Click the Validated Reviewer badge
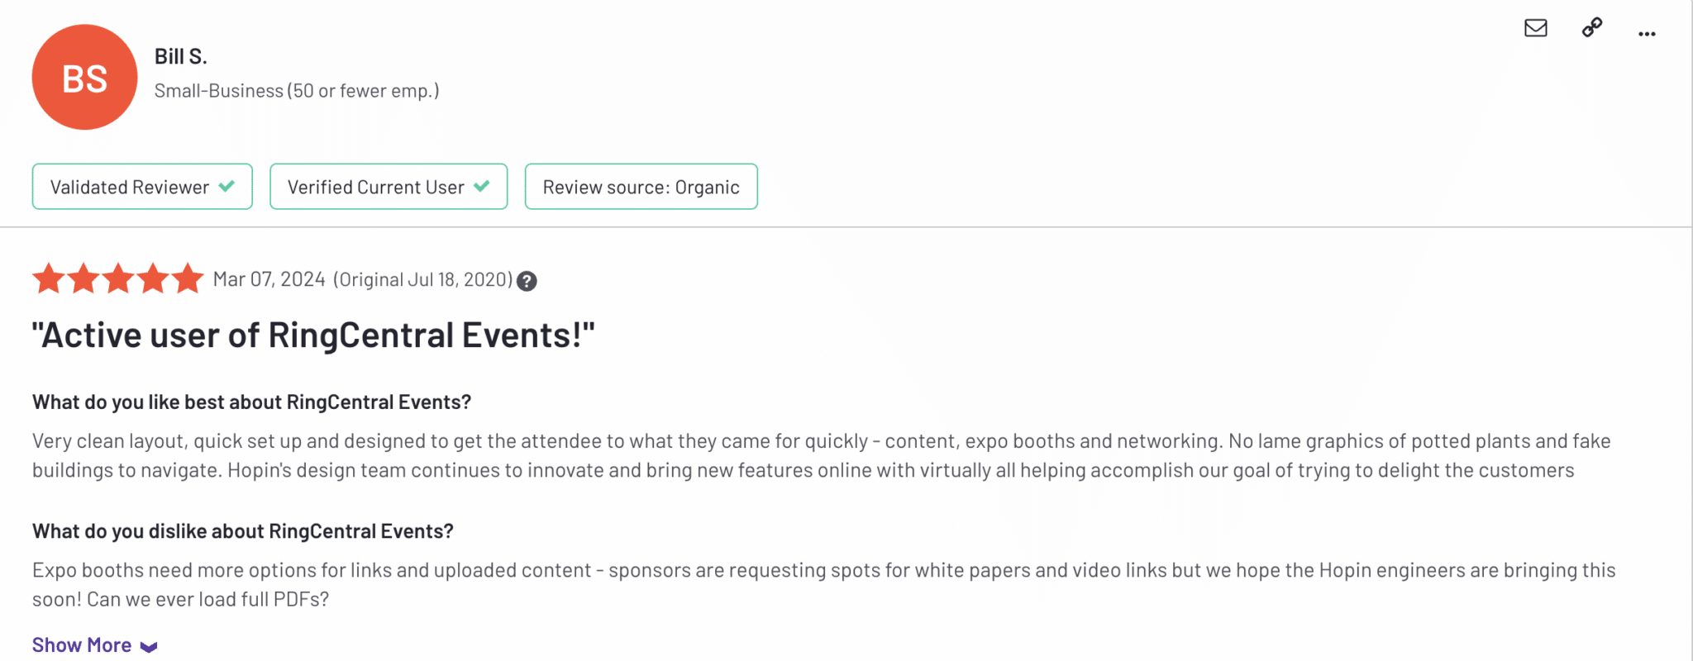 (x=130, y=187)
